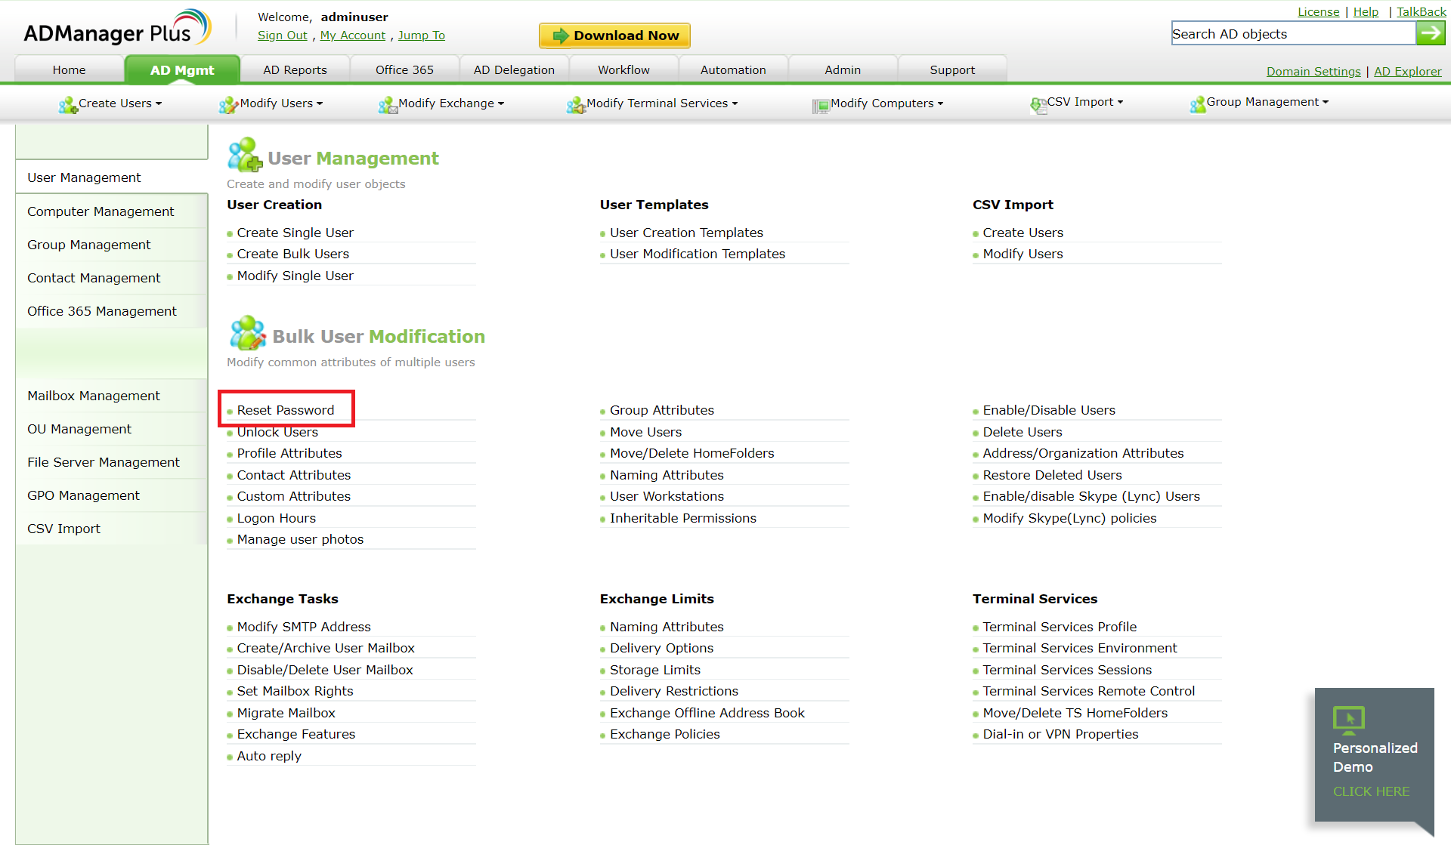The height and width of the screenshot is (845, 1451).
Task: Click the Group Management toolbar icon
Action: pos(1197,104)
